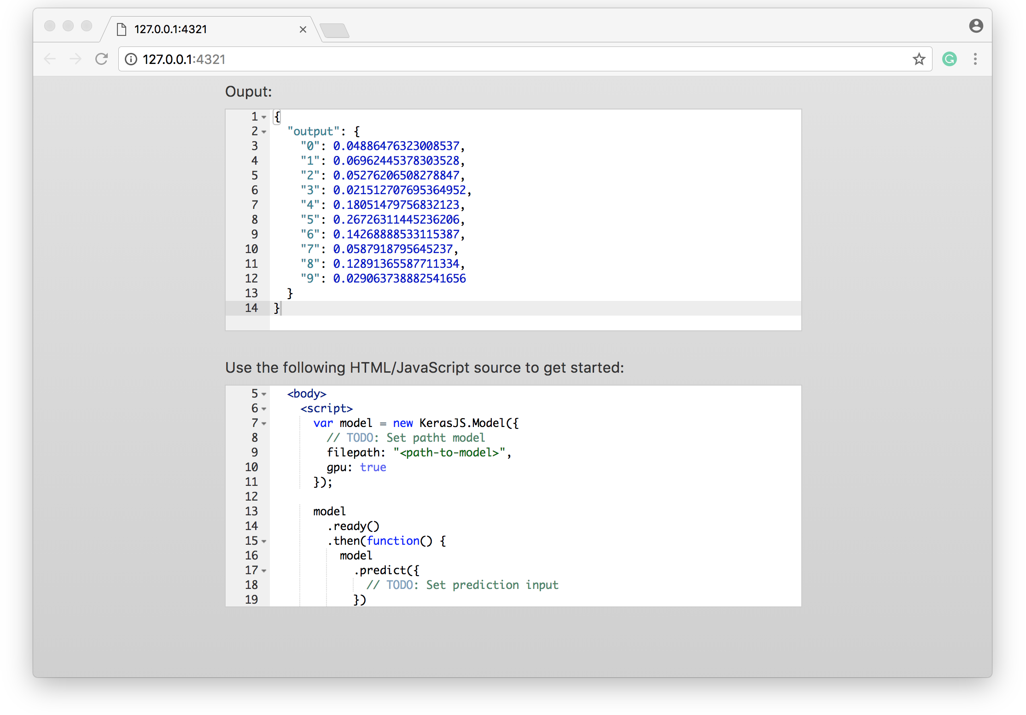Click the browser reload icon
This screenshot has width=1026, height=715.
pyautogui.click(x=101, y=59)
